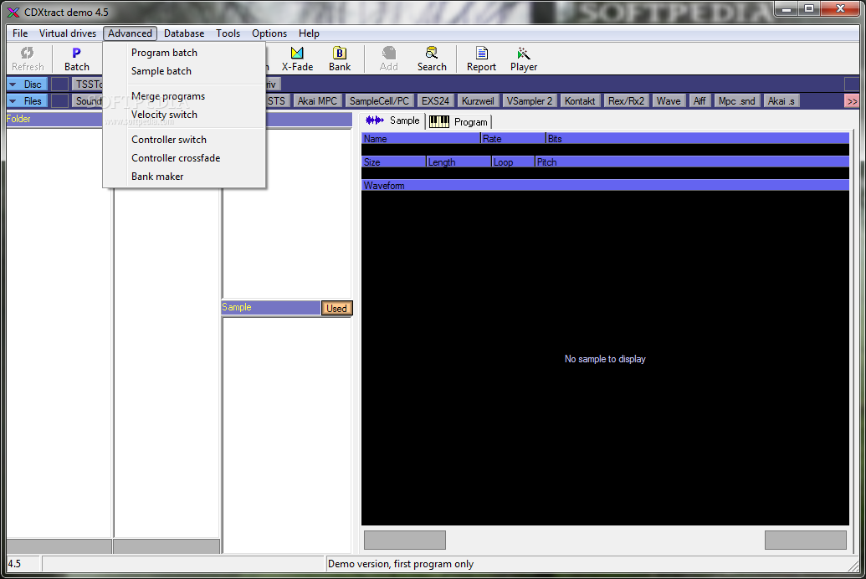
Task: Select the Kontakt format button
Action: pos(580,101)
